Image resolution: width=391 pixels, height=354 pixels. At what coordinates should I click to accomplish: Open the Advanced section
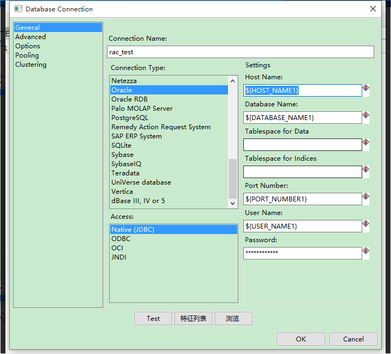58,36
